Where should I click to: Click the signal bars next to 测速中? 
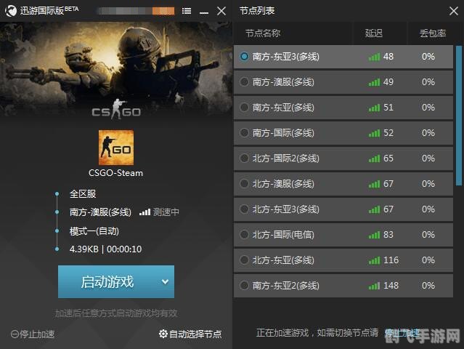coord(145,212)
